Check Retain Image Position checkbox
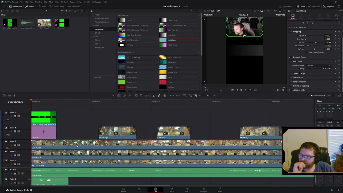 pyautogui.click(x=307, y=52)
